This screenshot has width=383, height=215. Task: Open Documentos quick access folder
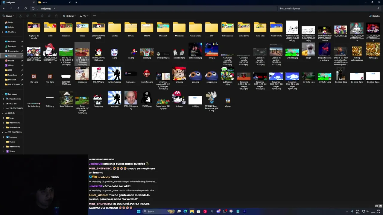tap(11, 51)
